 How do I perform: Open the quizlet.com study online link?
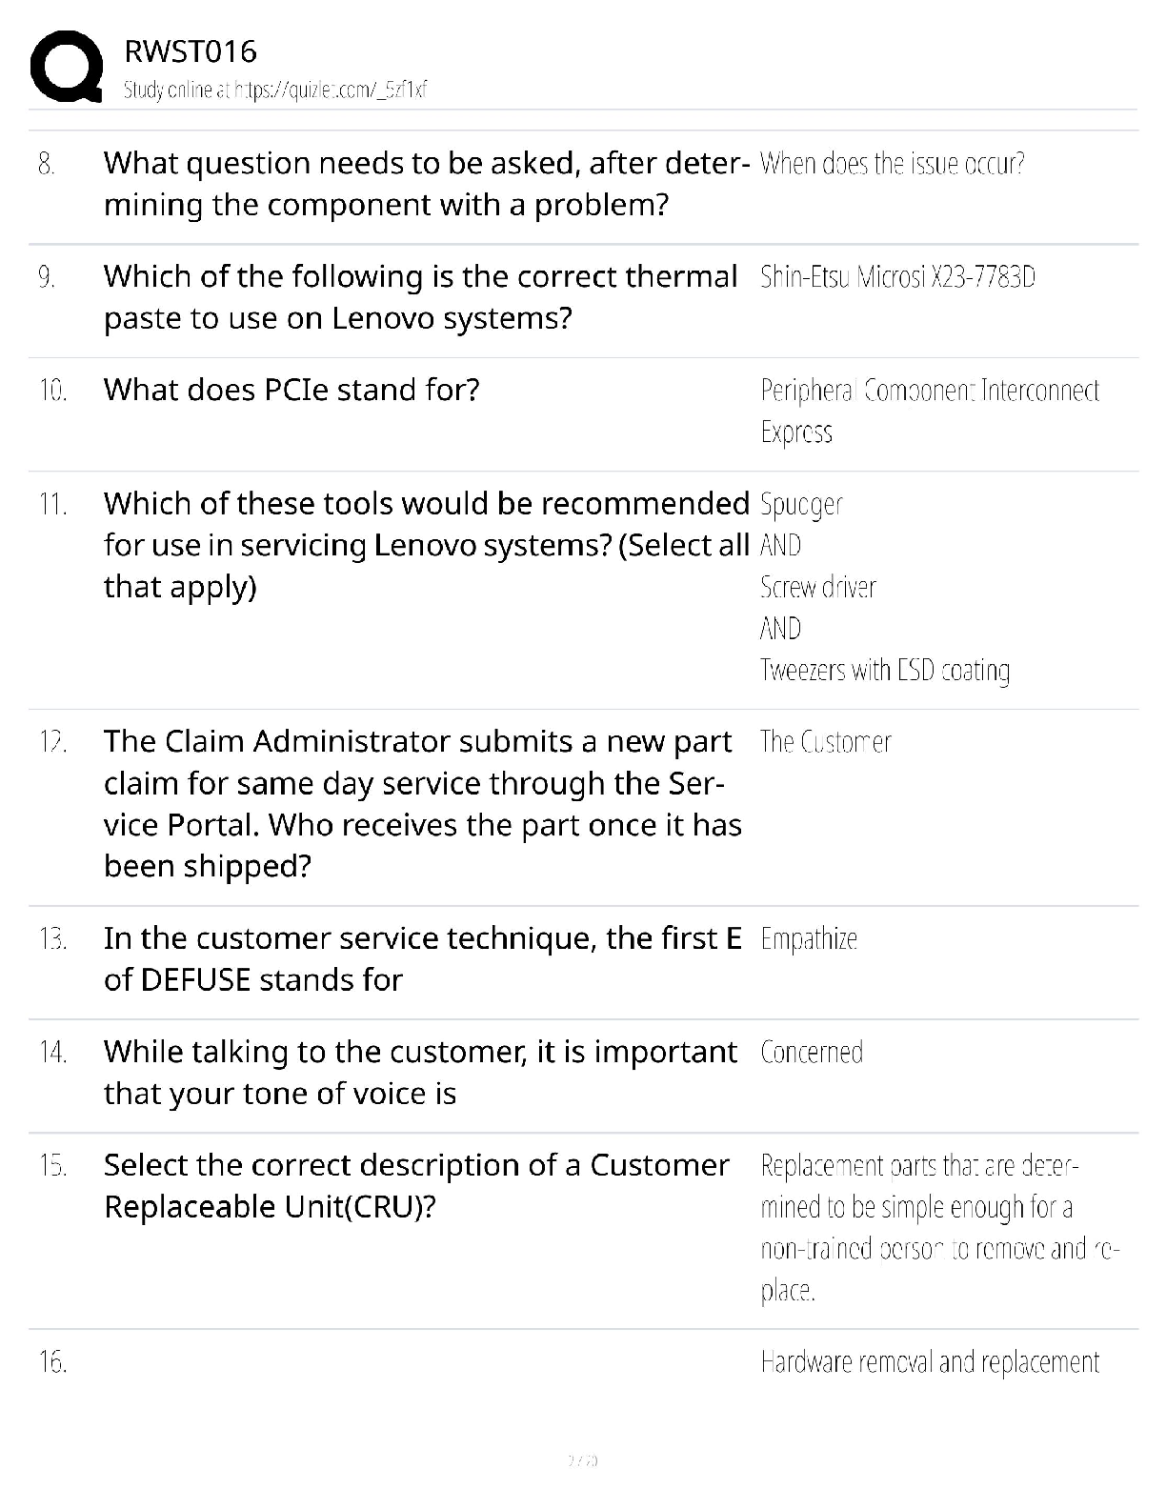[x=275, y=90]
